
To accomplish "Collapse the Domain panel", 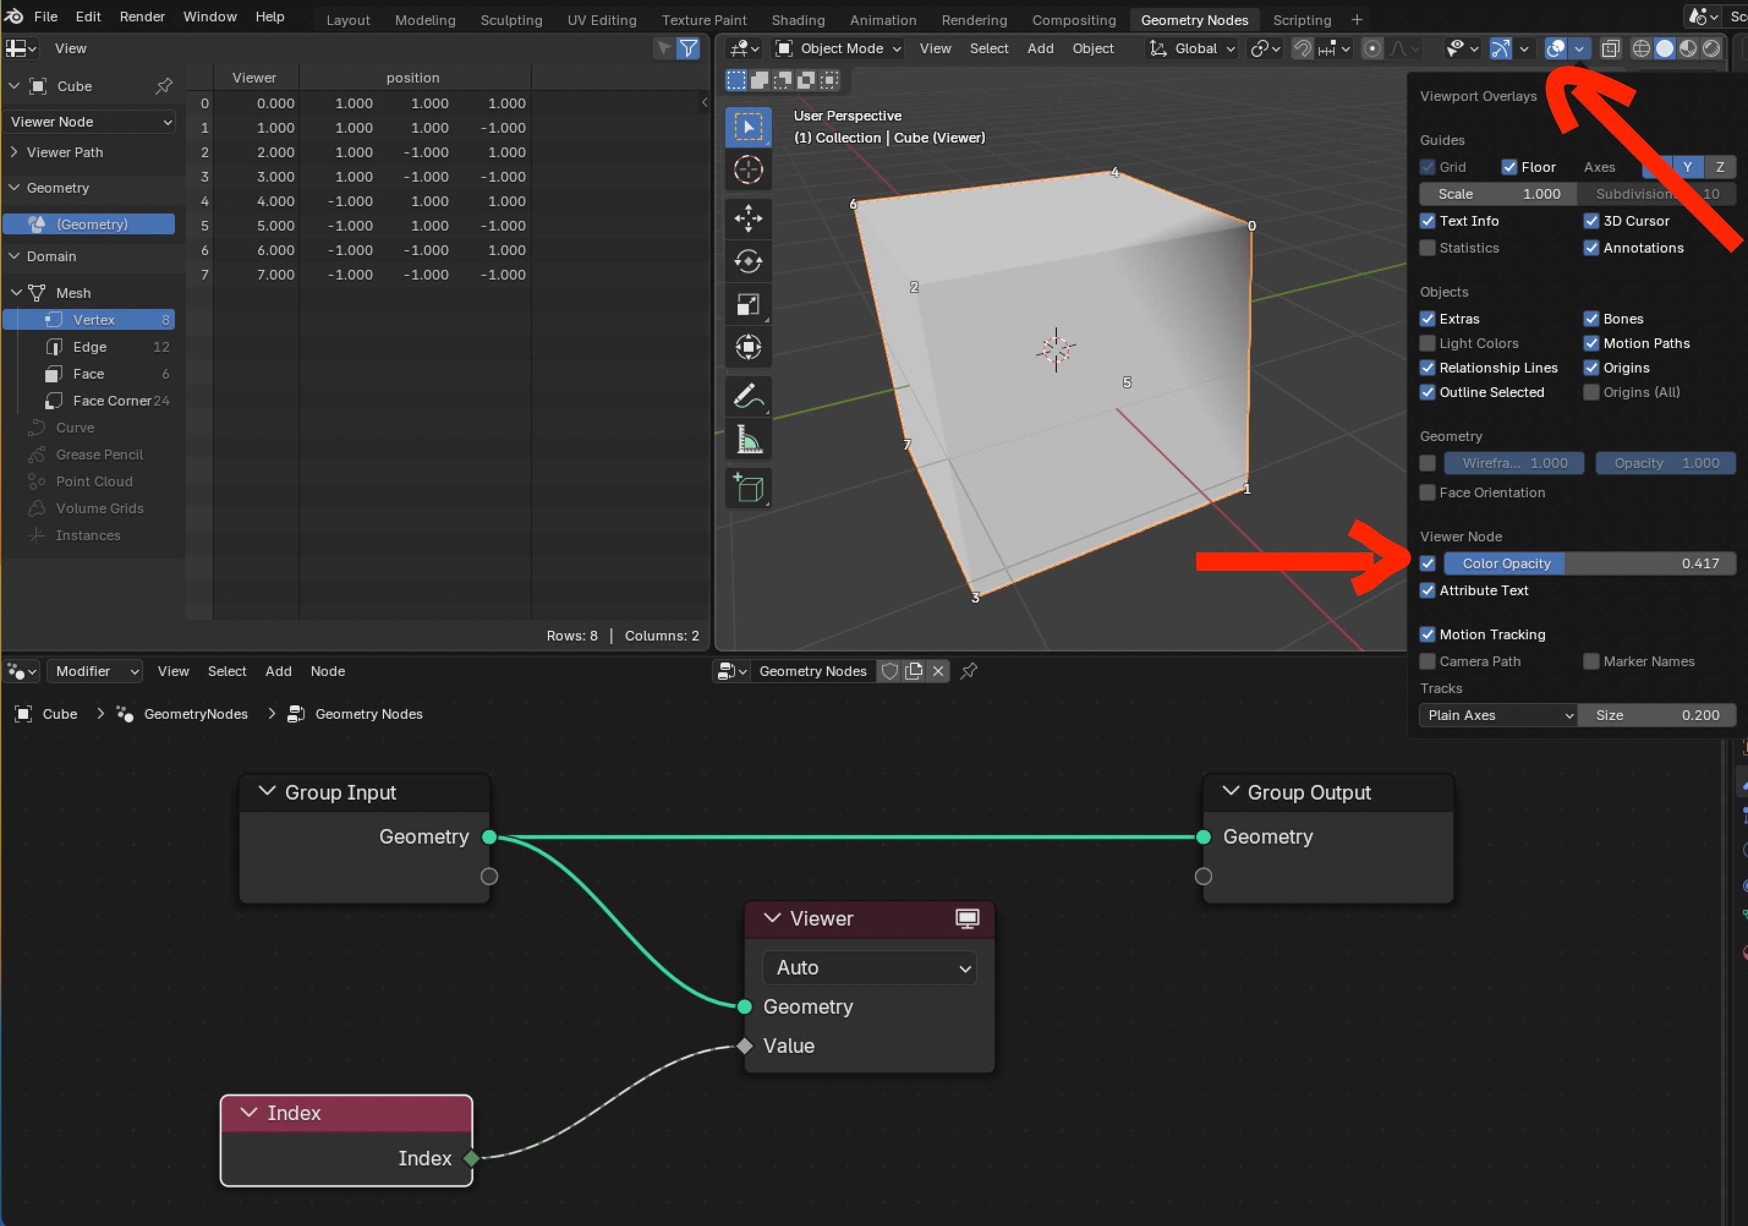I will click(x=13, y=256).
